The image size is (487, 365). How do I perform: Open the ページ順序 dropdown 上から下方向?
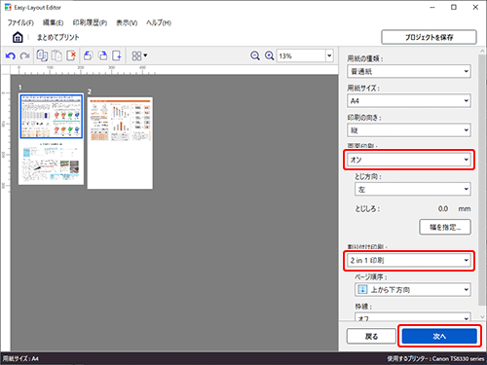(413, 290)
